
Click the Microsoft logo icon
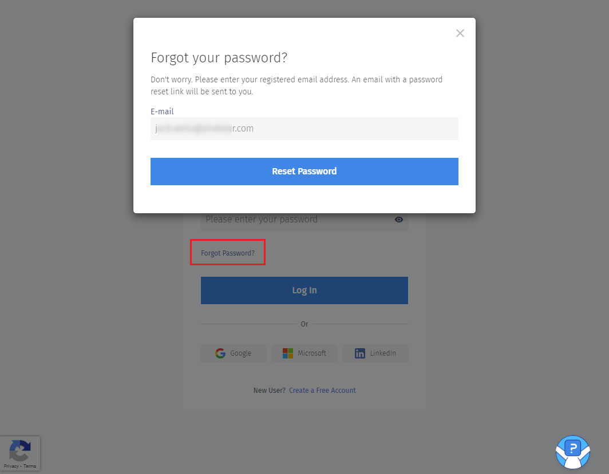(288, 353)
